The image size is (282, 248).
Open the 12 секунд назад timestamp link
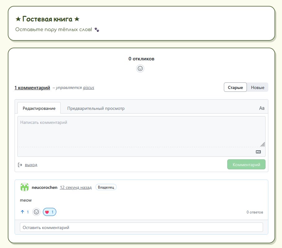76,187
